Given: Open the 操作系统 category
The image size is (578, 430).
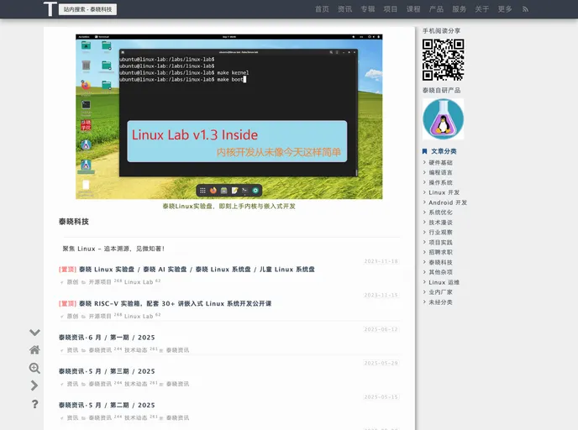Looking at the screenshot, I should 440,182.
